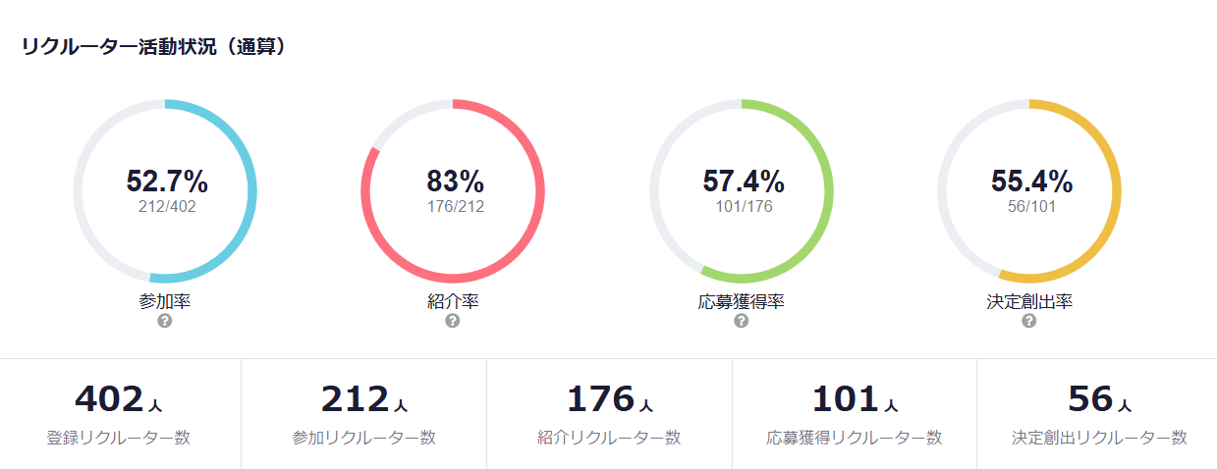1217x469 pixels.
Task: Select the 応募獲得率 label text
Action: (x=742, y=301)
